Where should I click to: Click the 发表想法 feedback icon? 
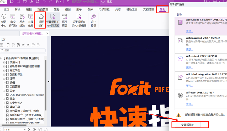(x=22, y=16)
